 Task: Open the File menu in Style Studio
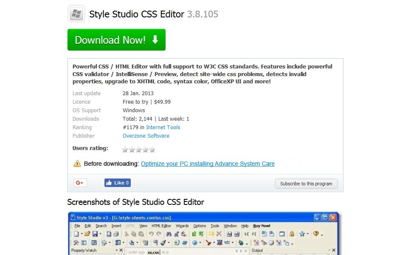click(77, 226)
